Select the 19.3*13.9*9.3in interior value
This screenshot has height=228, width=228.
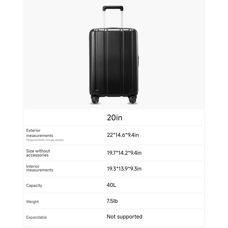124,169
